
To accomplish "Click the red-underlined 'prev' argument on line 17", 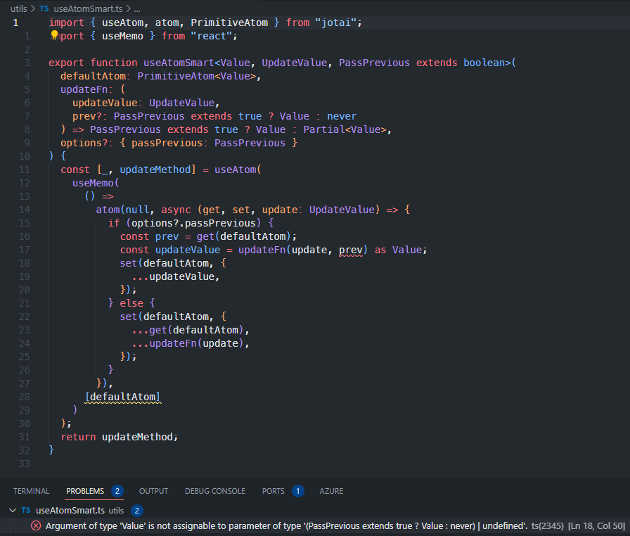I will [x=351, y=250].
